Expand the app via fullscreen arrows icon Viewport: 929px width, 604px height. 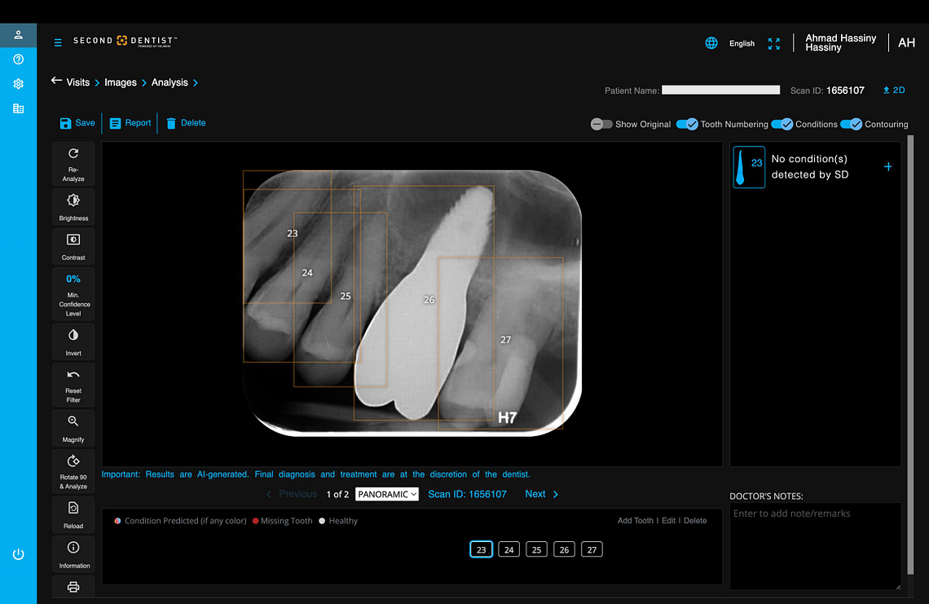pyautogui.click(x=773, y=42)
